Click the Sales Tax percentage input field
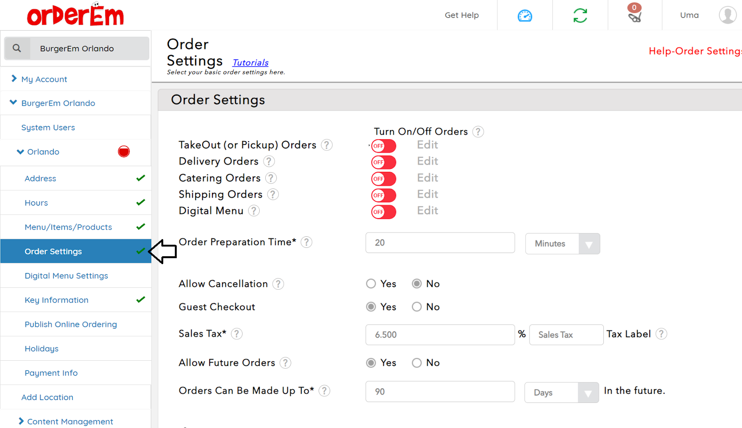The height and width of the screenshot is (428, 742). click(x=440, y=335)
